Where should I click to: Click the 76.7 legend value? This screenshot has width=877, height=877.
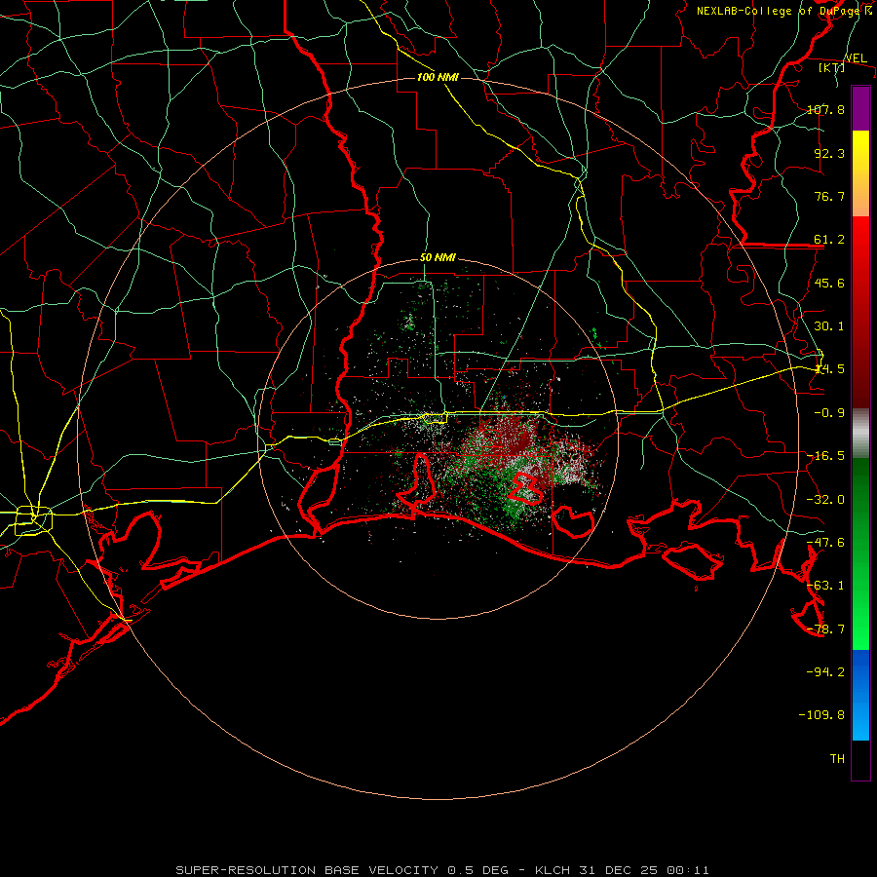click(x=829, y=196)
